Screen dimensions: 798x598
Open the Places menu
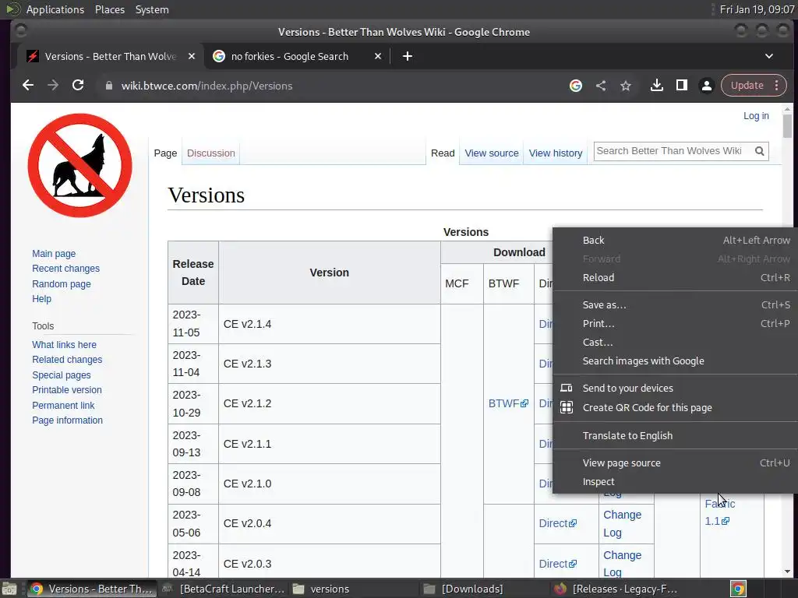(110, 9)
